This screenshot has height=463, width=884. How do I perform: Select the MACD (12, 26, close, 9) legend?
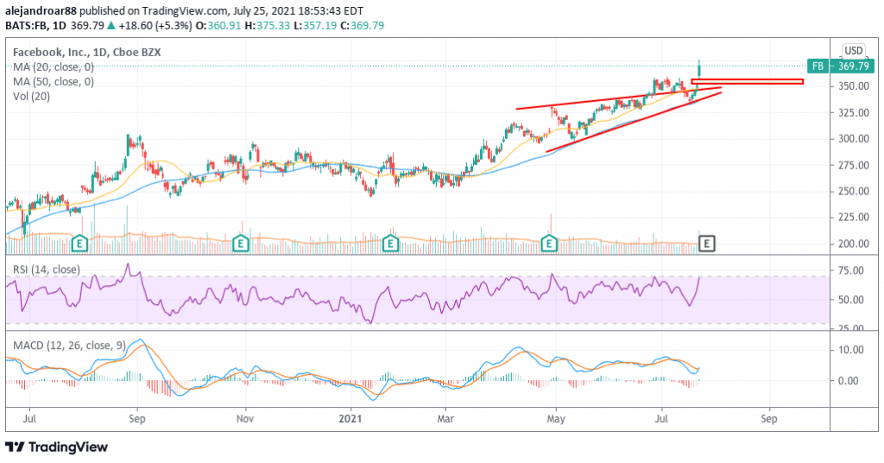69,346
